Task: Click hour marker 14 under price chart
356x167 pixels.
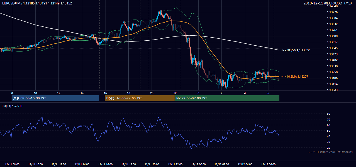Action: (x=82, y=93)
